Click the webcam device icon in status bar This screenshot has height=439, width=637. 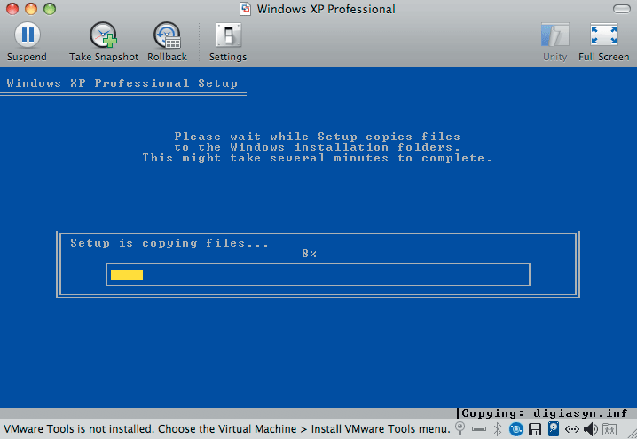460,429
